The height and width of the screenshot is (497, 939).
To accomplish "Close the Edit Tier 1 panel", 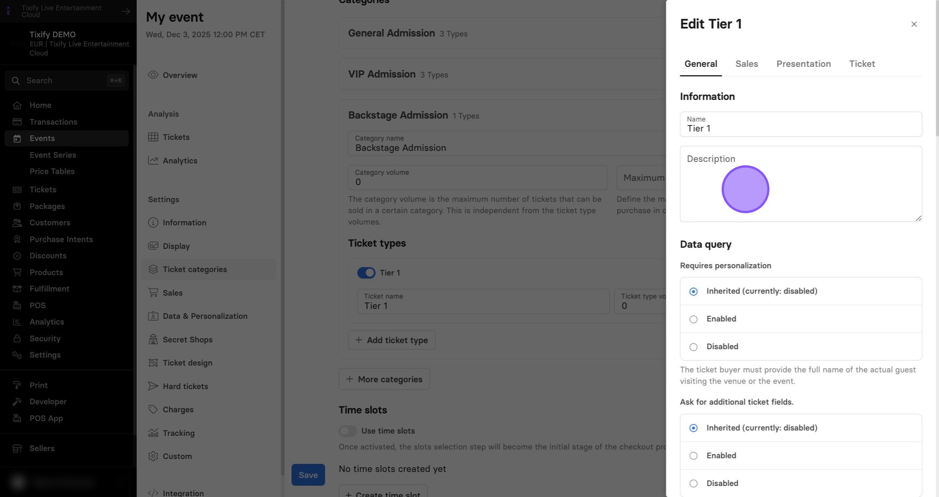I will click(914, 24).
